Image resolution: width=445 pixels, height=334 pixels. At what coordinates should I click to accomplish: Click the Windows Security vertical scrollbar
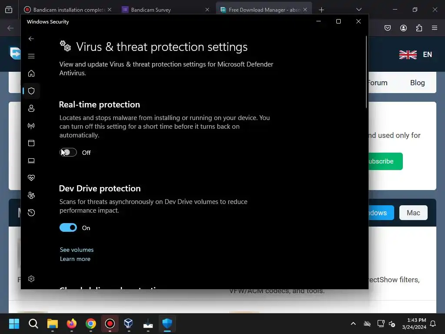366,72
